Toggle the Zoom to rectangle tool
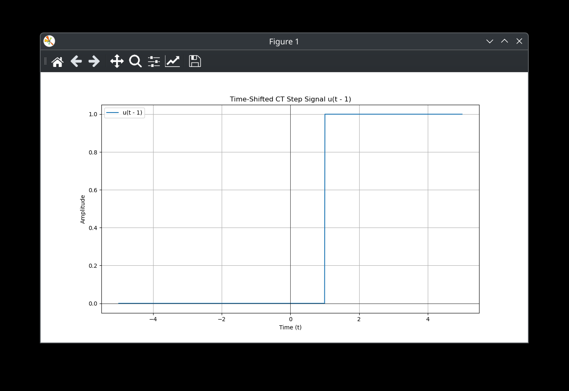569x391 pixels. [135, 62]
